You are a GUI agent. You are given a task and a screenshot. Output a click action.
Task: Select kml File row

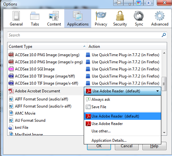46,128
